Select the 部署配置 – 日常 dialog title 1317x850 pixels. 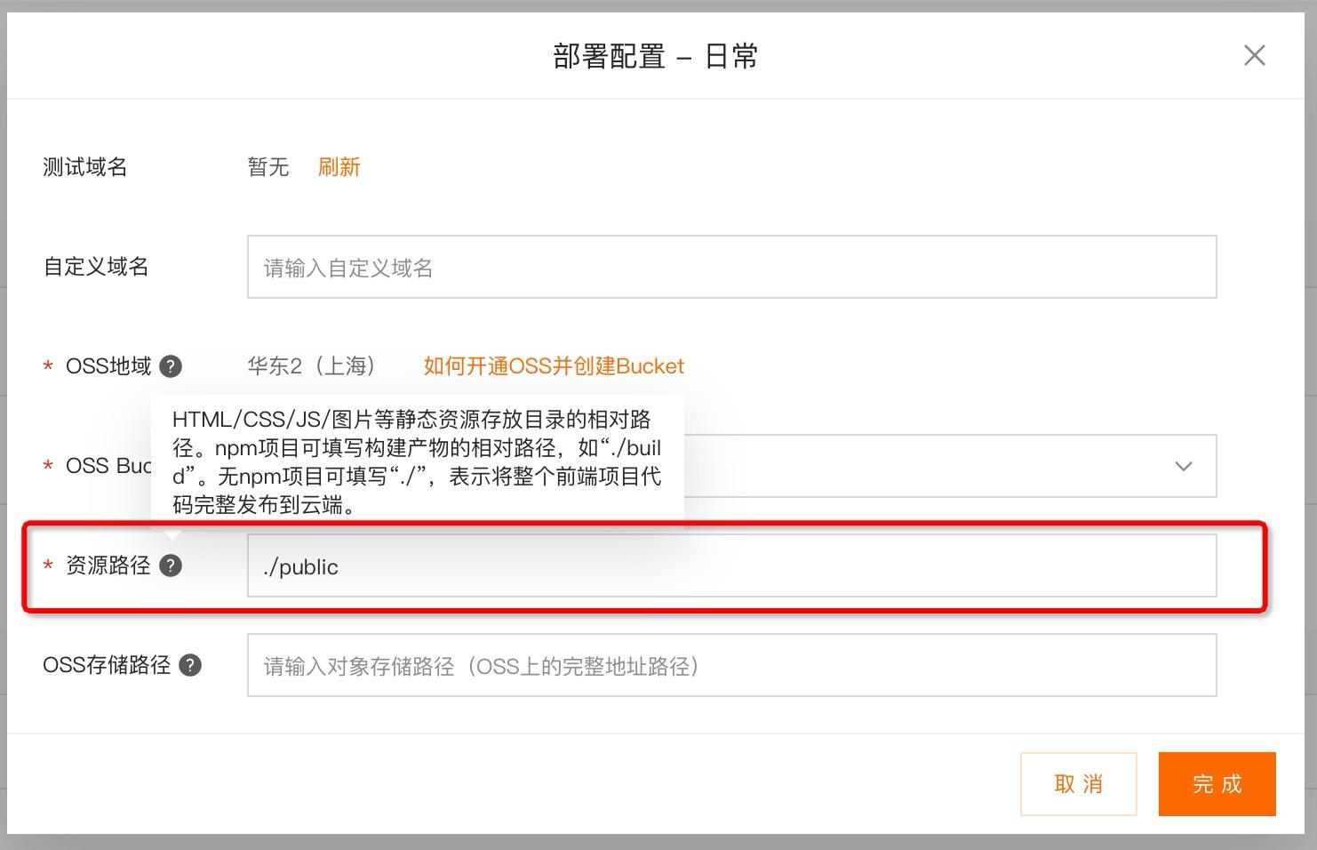tap(656, 55)
